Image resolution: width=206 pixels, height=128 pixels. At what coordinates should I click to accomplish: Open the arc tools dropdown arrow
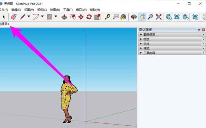tap(42, 17)
